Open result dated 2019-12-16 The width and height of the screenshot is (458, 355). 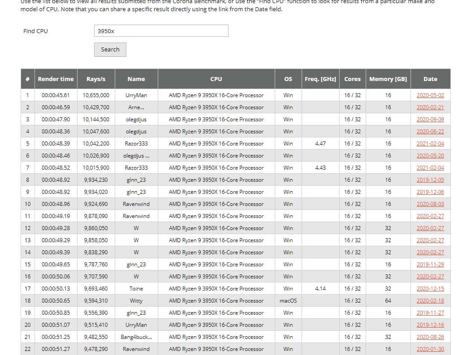coord(430,325)
